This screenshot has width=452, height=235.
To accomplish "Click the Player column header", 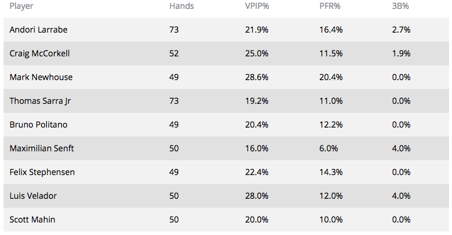I will [21, 6].
